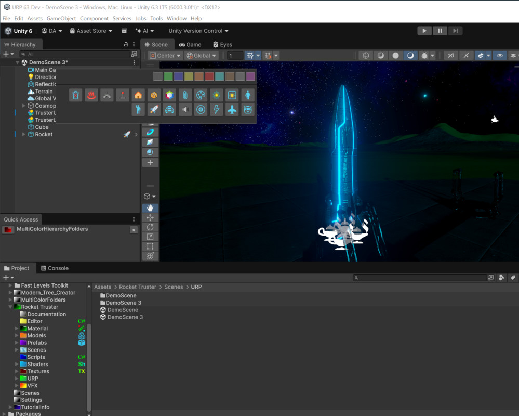Pick the rocket icon in the icon picker

(x=154, y=110)
